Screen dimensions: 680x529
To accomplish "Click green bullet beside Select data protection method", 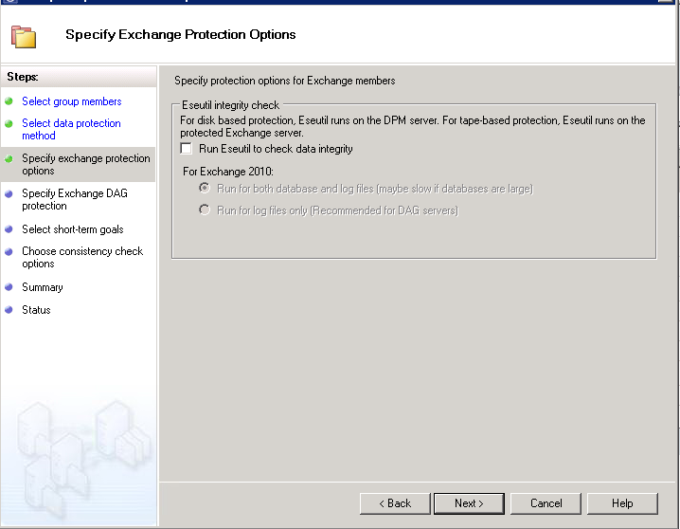I will 9,123.
